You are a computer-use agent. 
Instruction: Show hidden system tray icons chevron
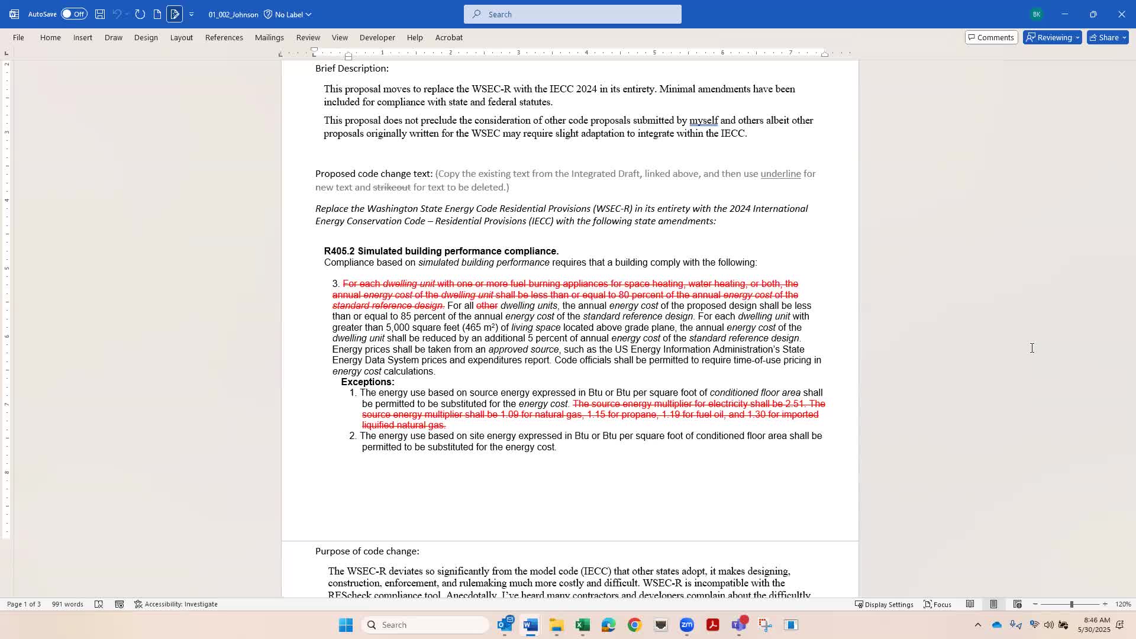click(978, 625)
